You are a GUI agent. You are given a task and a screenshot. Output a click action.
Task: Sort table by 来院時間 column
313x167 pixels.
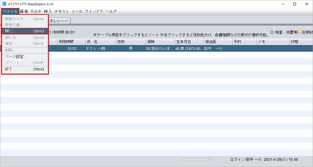click(x=71, y=42)
